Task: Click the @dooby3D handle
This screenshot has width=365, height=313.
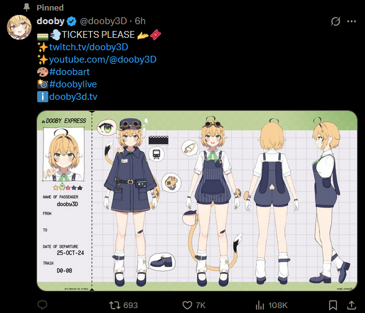Action: pos(103,21)
